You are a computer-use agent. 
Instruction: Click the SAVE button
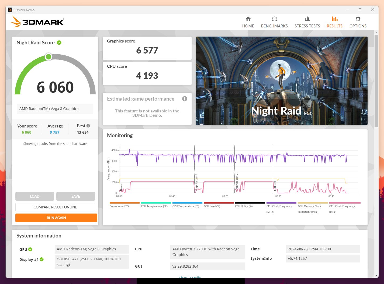pos(76,196)
